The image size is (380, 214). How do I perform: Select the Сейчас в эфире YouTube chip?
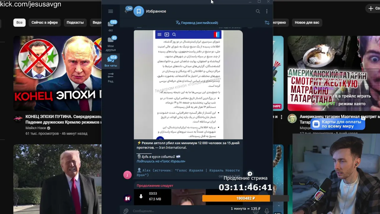(45, 23)
